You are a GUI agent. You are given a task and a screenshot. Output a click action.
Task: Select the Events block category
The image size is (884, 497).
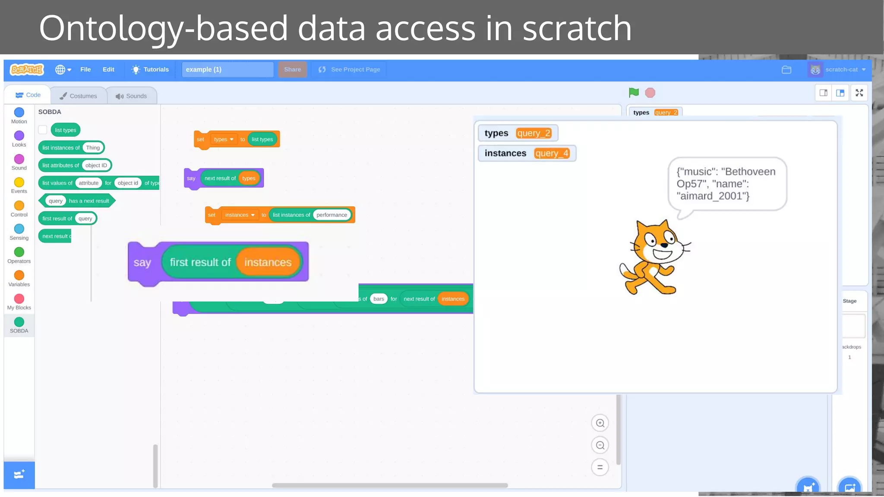[x=19, y=186]
